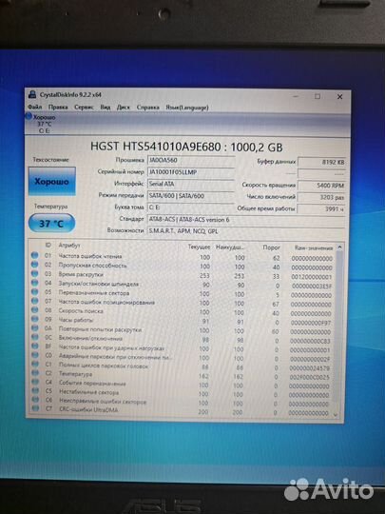Click the status icon for attribute 07

(35, 301)
